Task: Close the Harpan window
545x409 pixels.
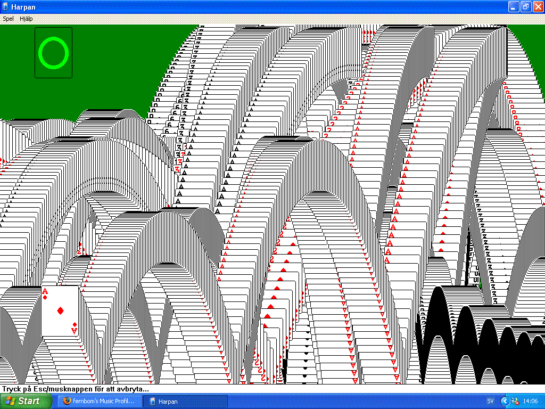Action: (538, 6)
